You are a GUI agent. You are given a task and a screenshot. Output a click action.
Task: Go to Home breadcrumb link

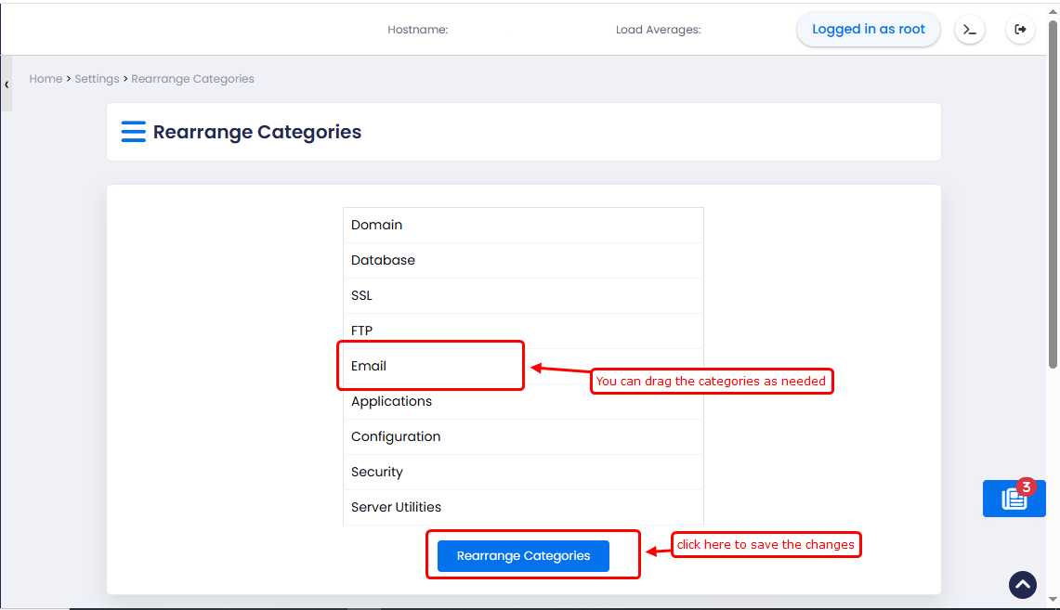coord(46,78)
